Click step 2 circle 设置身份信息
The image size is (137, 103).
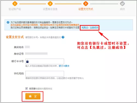click(50, 4)
